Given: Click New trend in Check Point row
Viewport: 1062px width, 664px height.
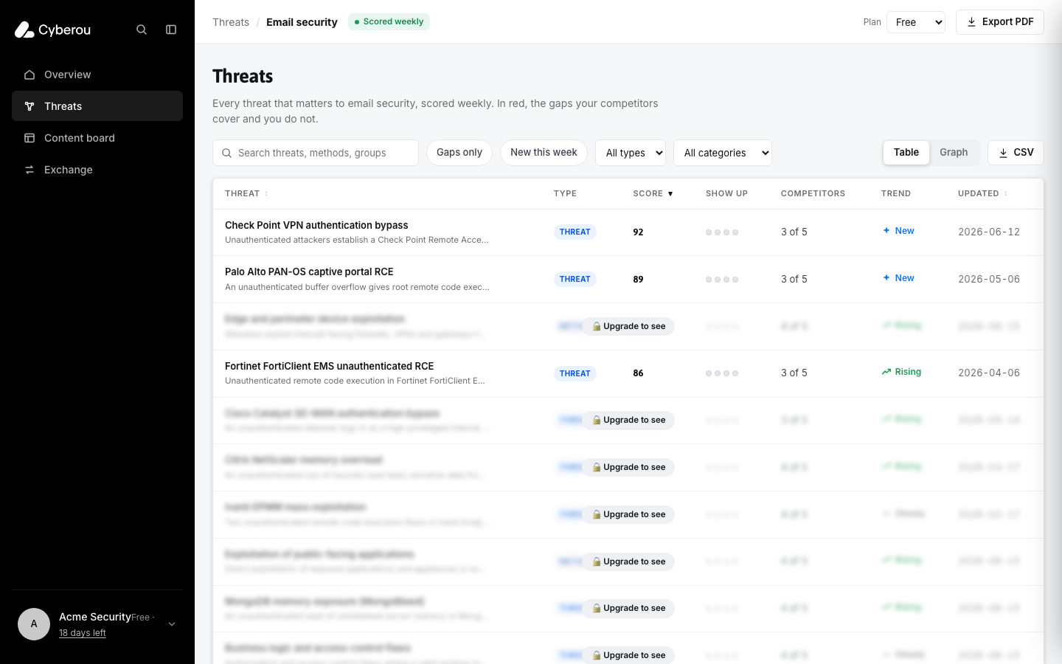Looking at the screenshot, I should coord(898,231).
